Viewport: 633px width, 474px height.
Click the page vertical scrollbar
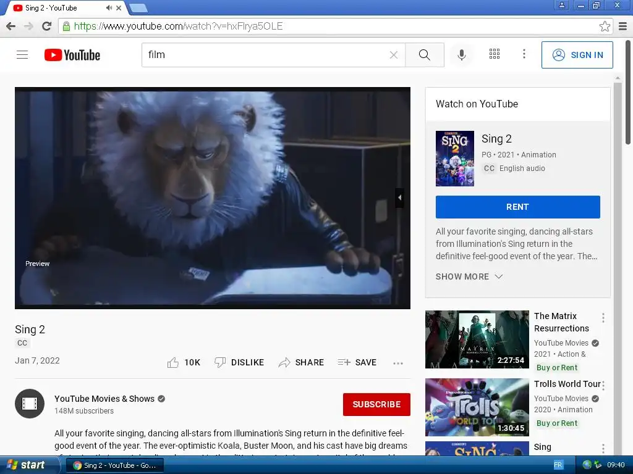click(628, 93)
